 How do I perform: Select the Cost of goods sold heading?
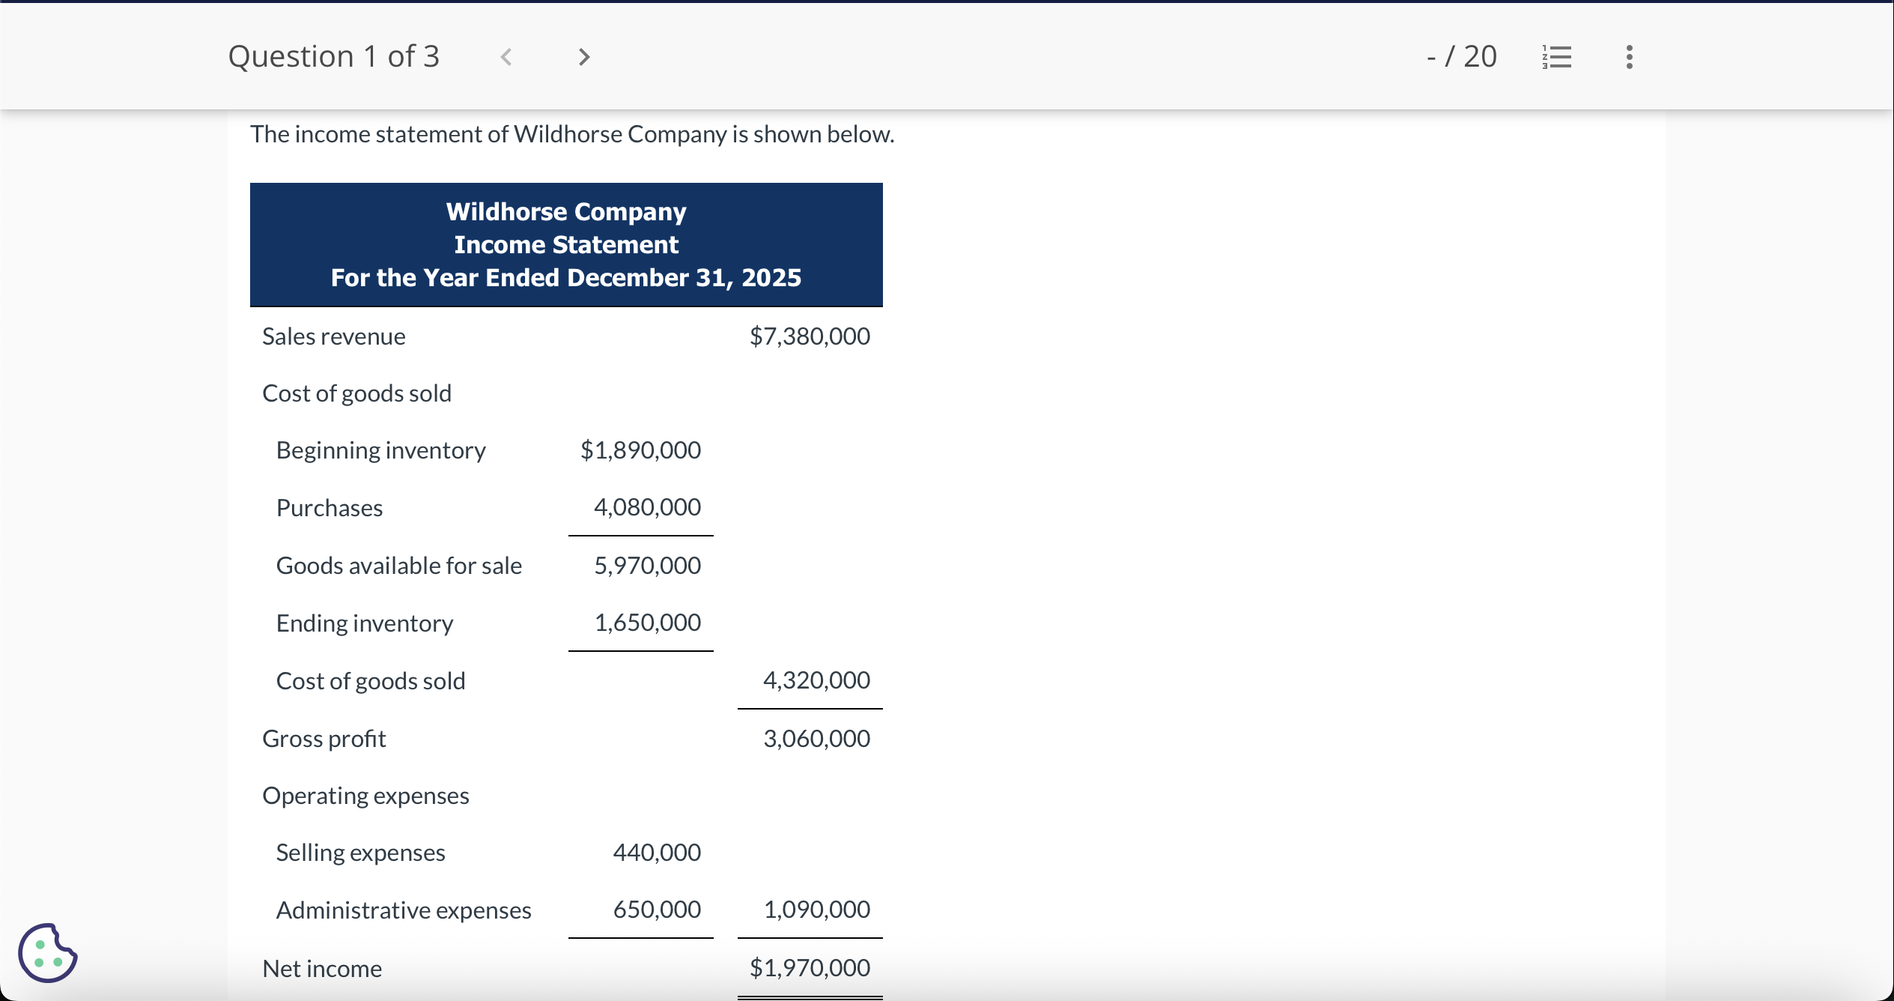point(356,393)
